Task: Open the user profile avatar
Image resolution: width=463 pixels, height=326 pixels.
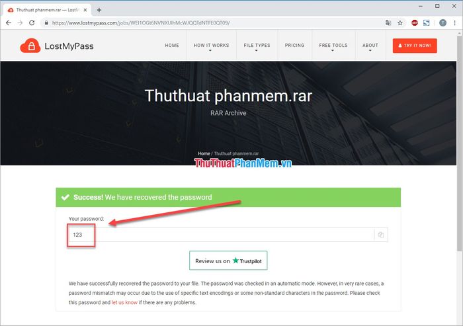Action: point(442,22)
